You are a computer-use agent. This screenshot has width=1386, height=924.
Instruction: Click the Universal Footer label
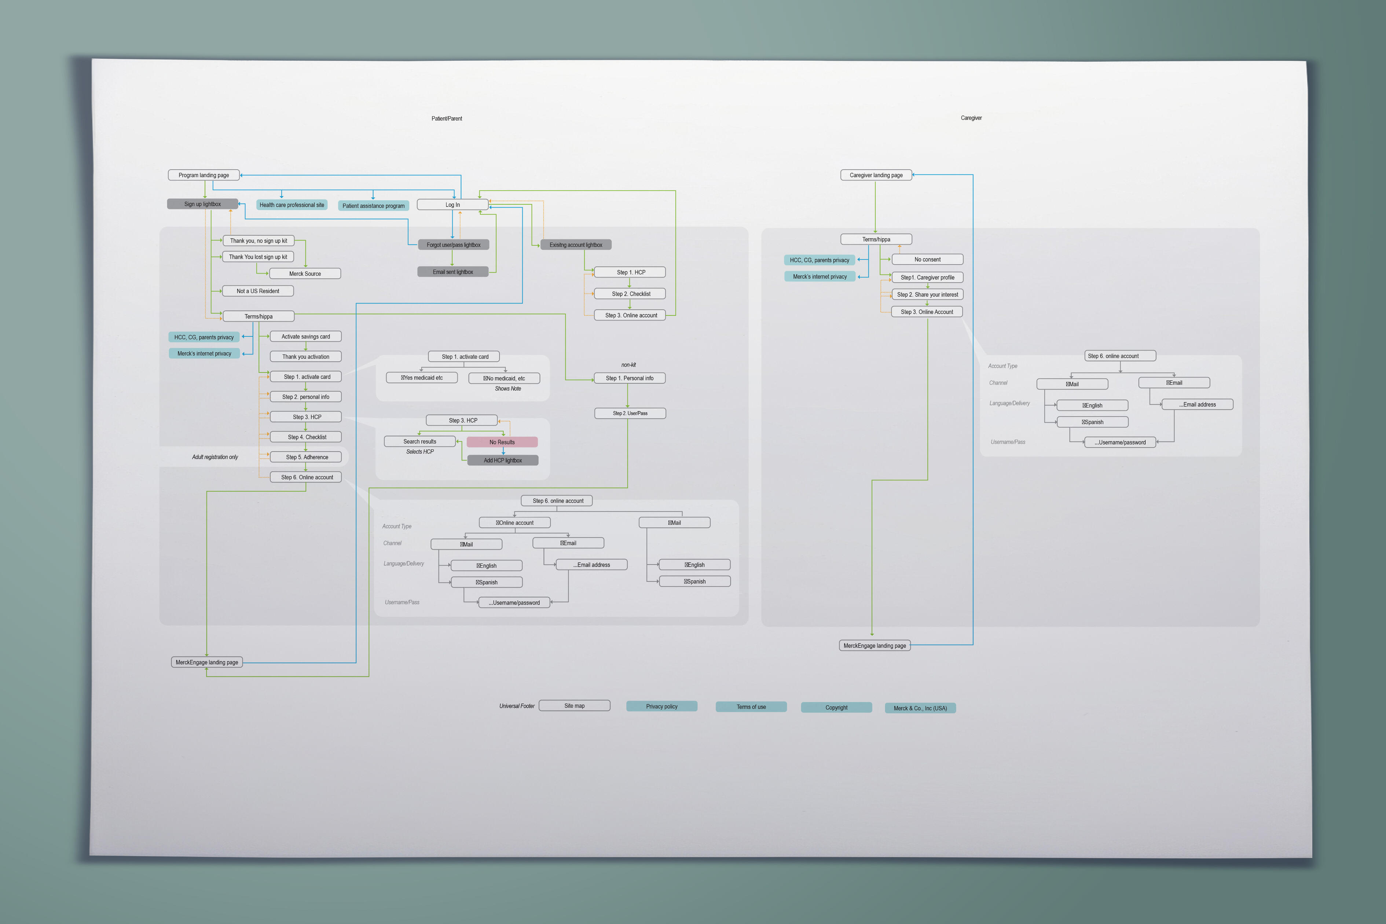(x=517, y=706)
